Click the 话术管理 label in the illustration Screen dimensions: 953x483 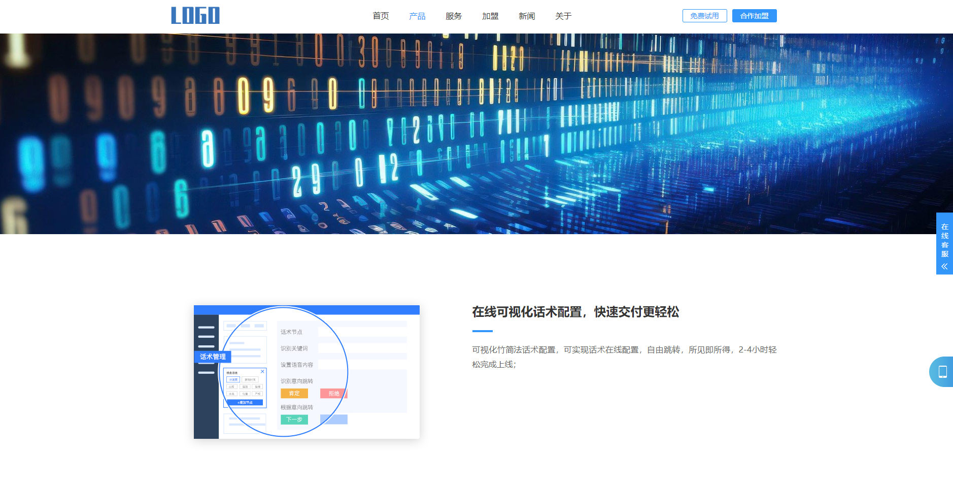click(x=213, y=357)
